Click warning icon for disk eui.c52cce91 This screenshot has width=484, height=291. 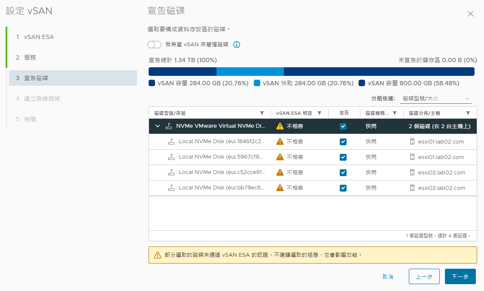pyautogui.click(x=280, y=172)
